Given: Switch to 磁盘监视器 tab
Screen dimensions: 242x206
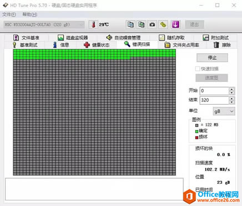Looking at the screenshot, I should pos(73,38).
